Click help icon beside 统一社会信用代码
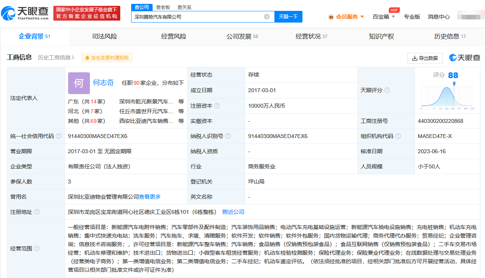The image size is (485, 278). point(59,136)
